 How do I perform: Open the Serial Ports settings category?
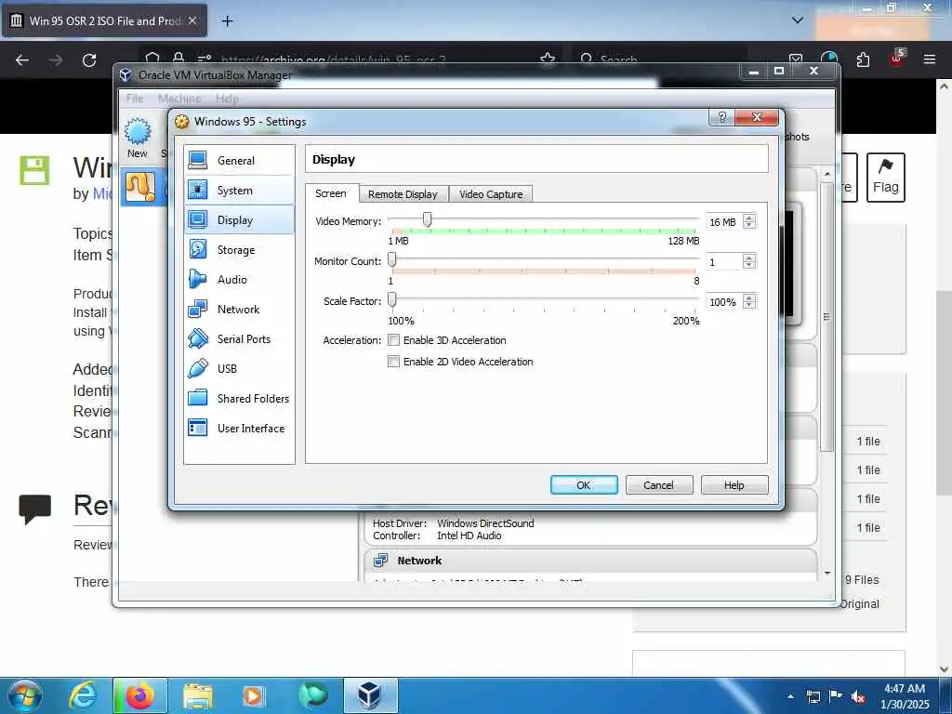tap(239, 338)
